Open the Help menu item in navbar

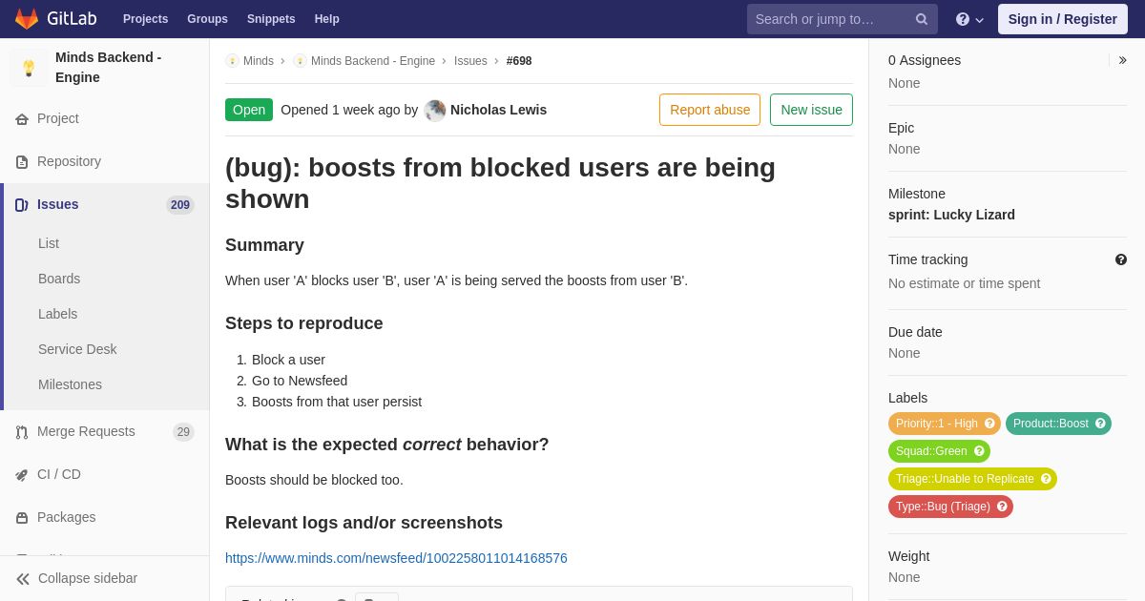(327, 19)
